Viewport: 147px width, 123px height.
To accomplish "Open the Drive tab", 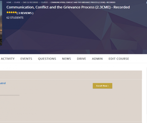I will pyautogui.click(x=81, y=59).
